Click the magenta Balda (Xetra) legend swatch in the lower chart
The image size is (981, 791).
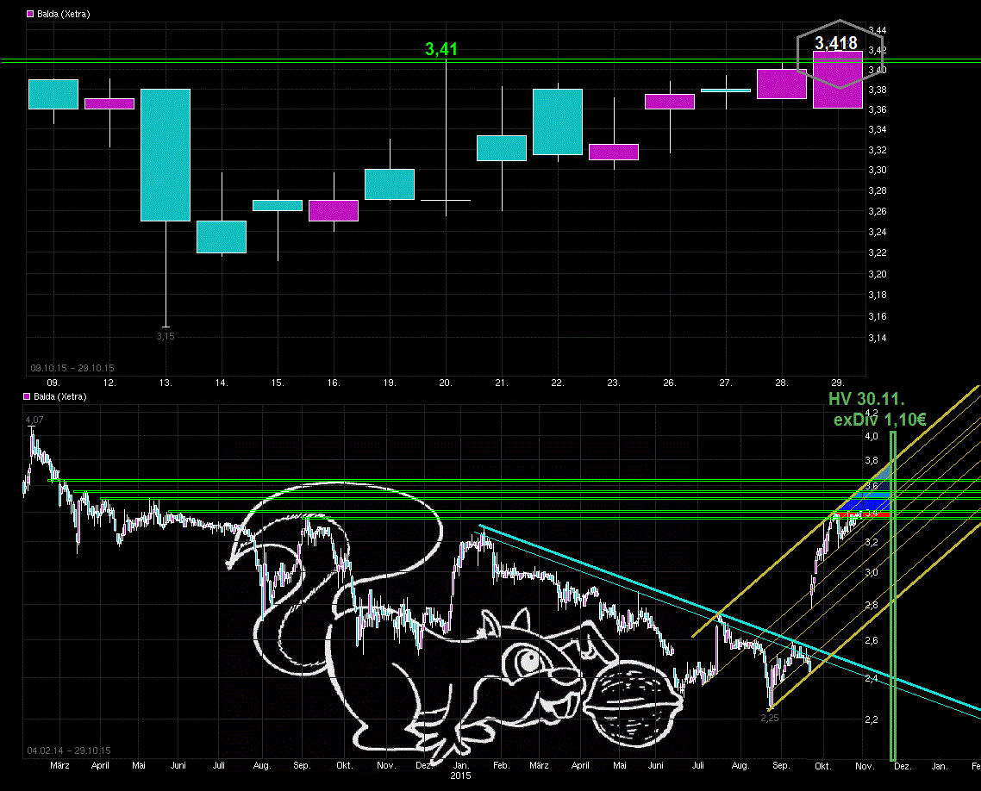pos(27,396)
